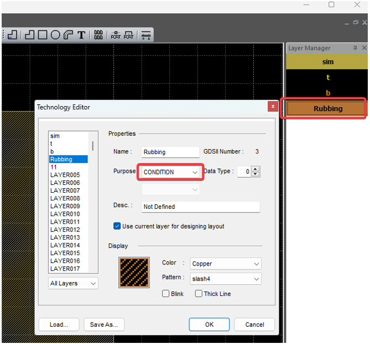Image resolution: width=370 pixels, height=344 pixels.
Task: Select the sim layer in Layer Manager
Action: pyautogui.click(x=327, y=62)
